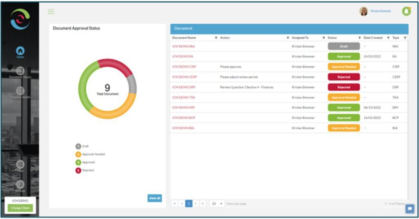Click Approved badge in BCP row

[344, 118]
